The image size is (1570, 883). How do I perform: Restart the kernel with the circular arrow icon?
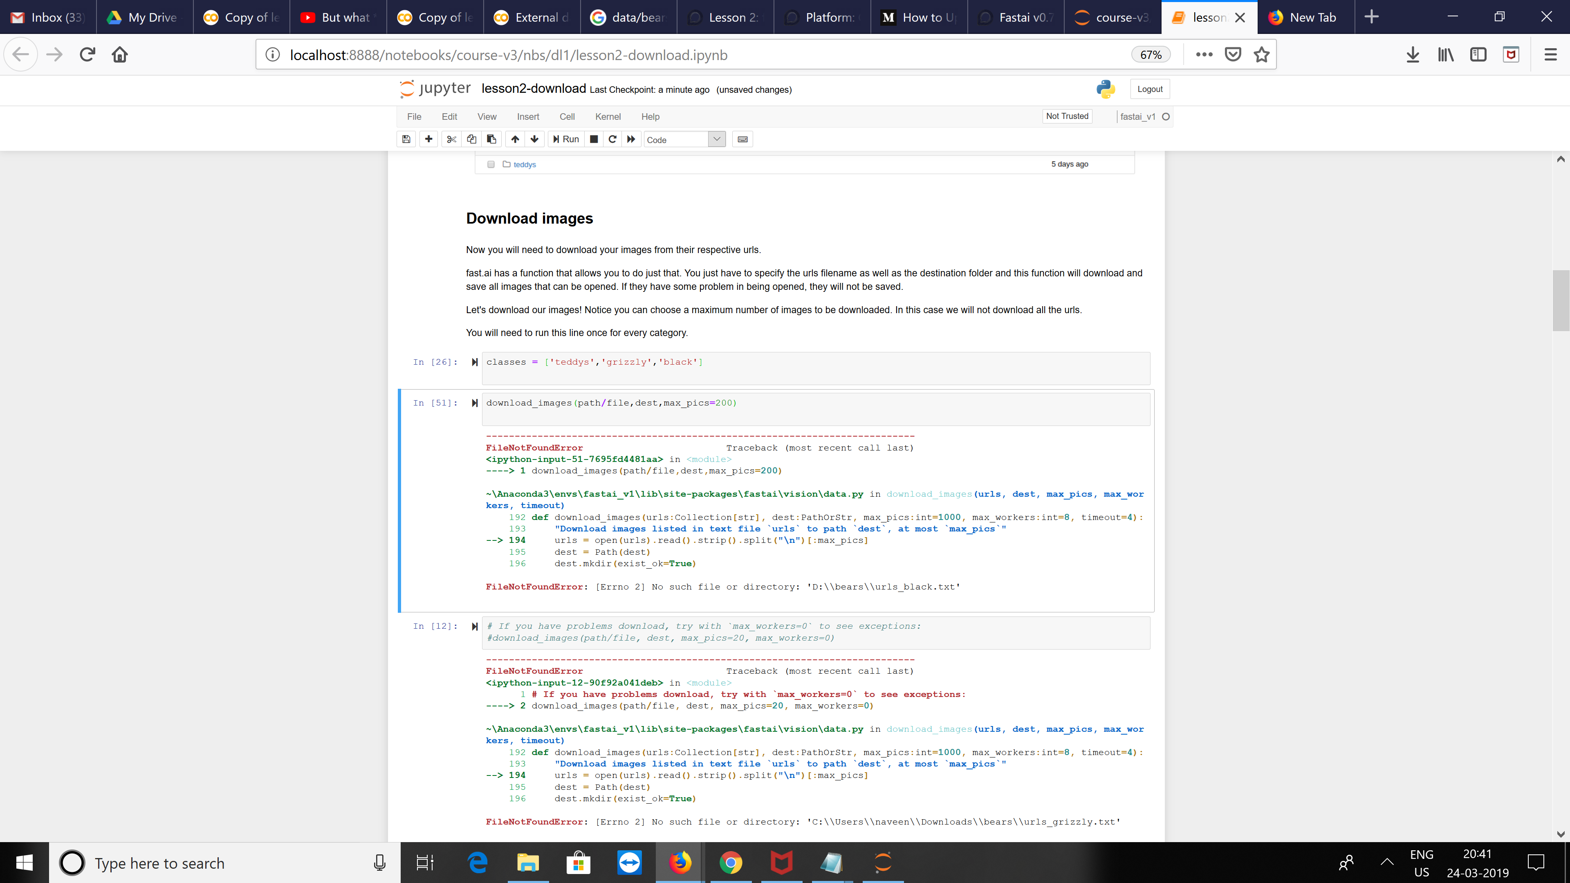point(612,139)
